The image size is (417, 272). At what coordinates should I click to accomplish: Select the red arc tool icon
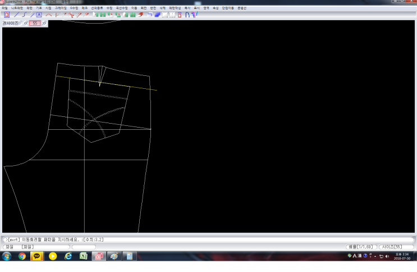(49, 15)
